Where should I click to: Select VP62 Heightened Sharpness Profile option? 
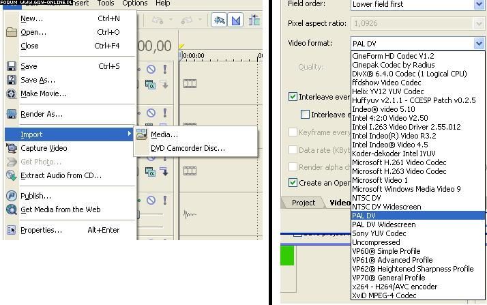pos(417,269)
